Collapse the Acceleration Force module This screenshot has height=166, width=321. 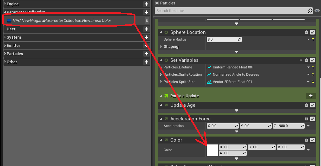(161, 119)
